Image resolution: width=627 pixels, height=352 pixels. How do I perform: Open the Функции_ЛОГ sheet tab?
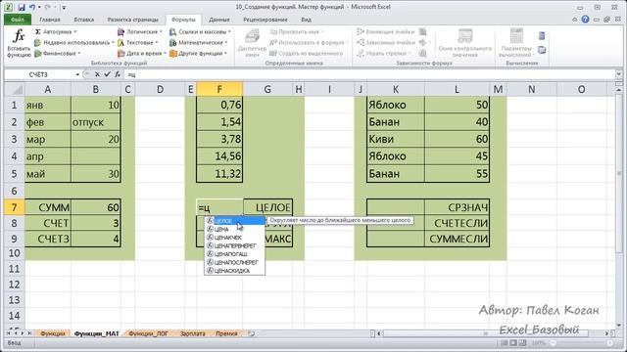pyautogui.click(x=148, y=333)
